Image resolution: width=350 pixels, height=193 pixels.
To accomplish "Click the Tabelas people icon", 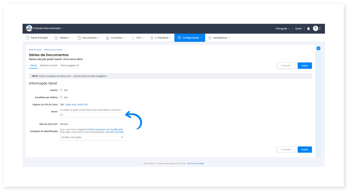I will 56,38.
